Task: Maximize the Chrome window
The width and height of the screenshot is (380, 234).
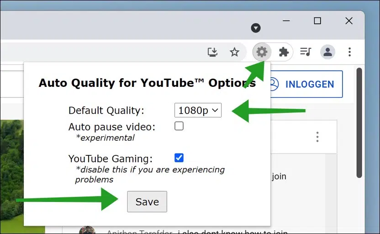Action: point(317,21)
